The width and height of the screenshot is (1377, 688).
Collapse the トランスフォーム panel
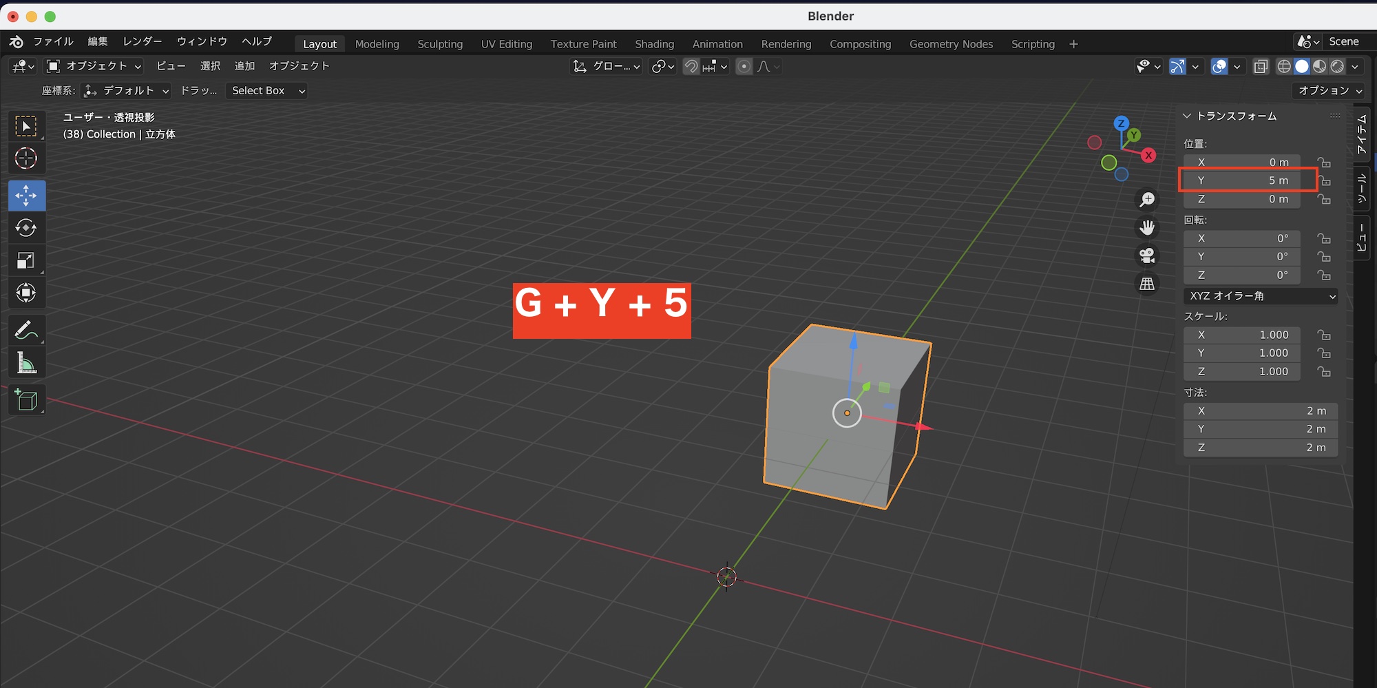point(1187,116)
